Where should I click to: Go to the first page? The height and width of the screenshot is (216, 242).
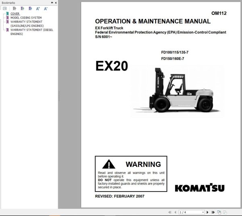(x=170, y=212)
